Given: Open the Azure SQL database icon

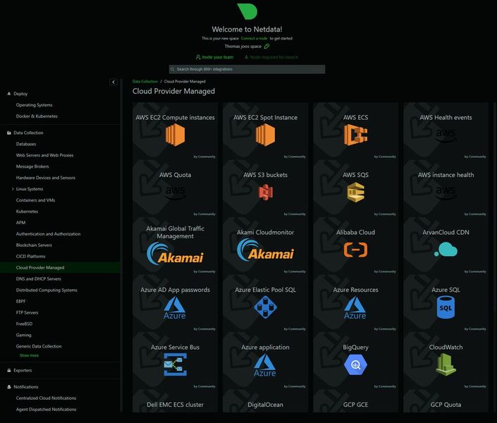Looking at the screenshot, I should [x=446, y=307].
